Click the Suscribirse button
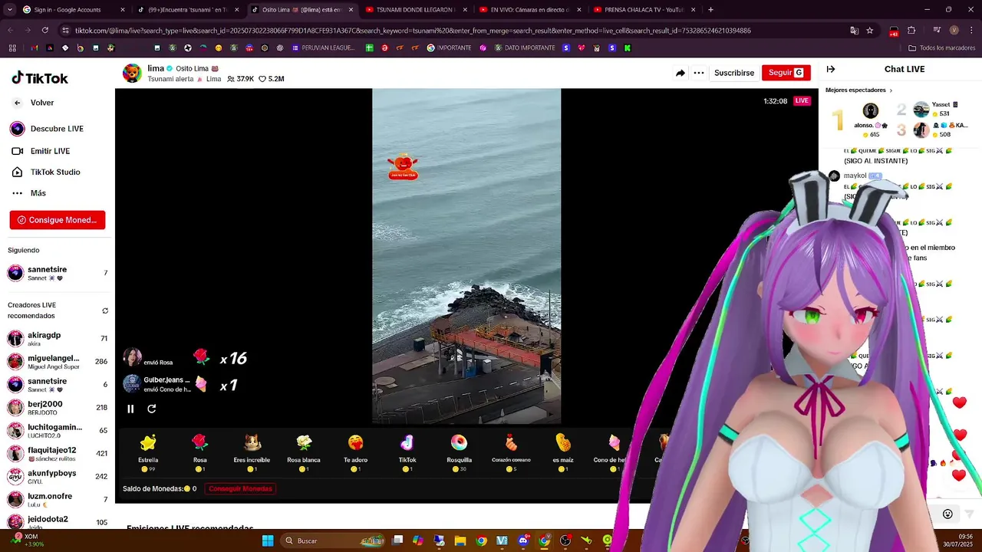The image size is (982, 552). [x=734, y=73]
